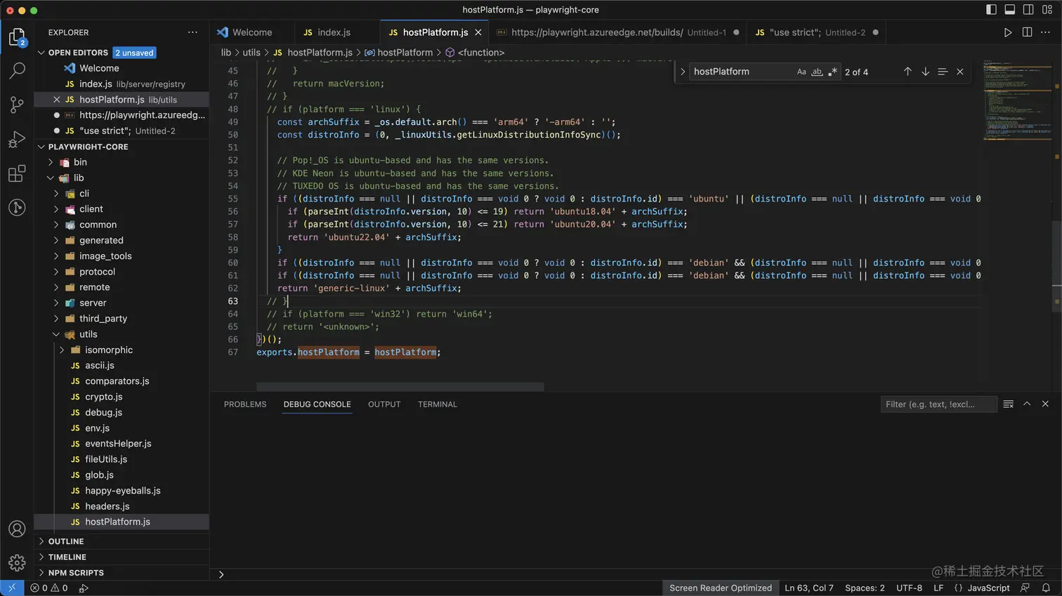Click the 2 unsaved badge

[x=134, y=53]
